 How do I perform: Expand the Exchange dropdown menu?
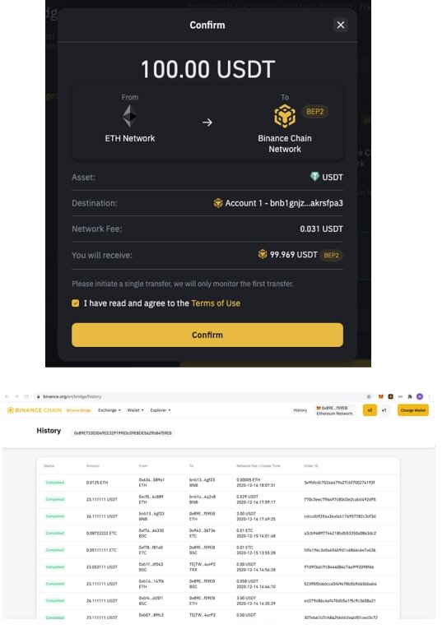coord(109,410)
